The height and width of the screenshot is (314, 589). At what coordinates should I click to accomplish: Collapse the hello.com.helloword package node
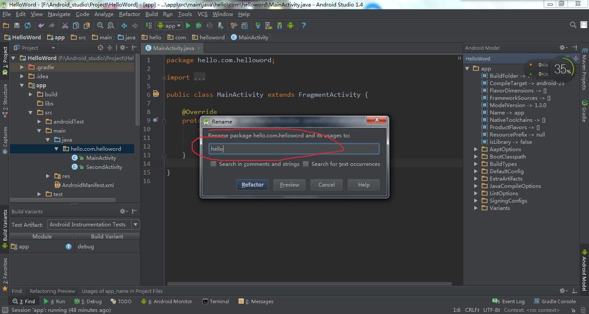click(56, 149)
